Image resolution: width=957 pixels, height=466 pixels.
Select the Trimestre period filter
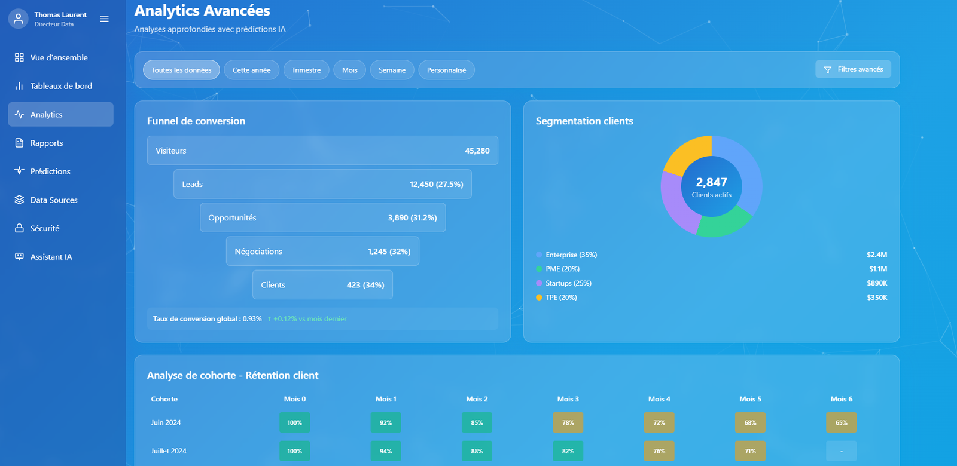pyautogui.click(x=306, y=70)
